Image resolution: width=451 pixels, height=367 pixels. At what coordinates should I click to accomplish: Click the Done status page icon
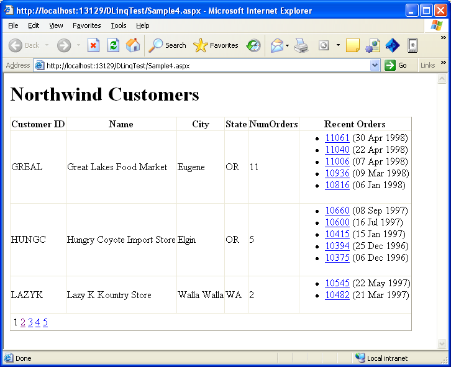point(8,358)
